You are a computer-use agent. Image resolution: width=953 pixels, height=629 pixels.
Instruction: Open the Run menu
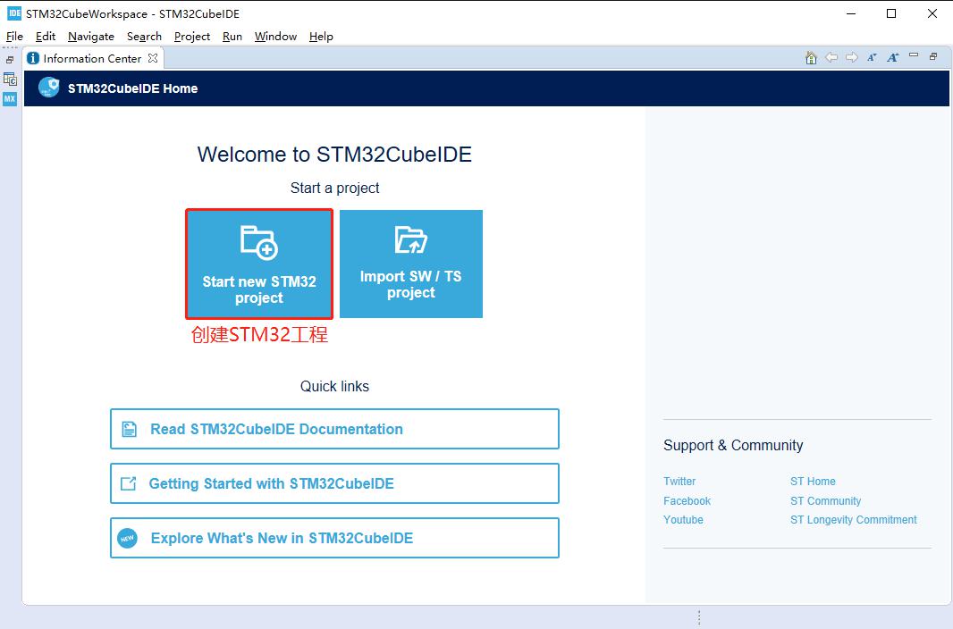tap(232, 37)
